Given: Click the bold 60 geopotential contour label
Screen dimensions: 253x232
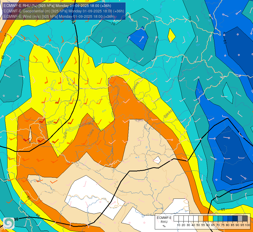Looking at the screenshot, I should 73,21.
